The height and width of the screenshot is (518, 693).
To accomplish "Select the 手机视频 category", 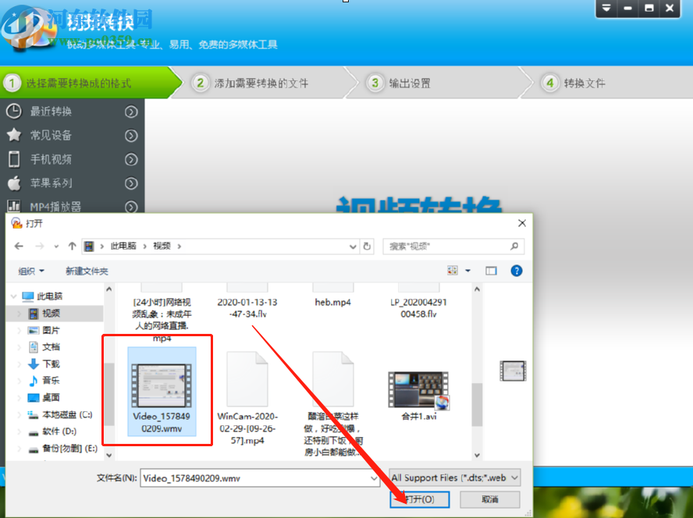I will [x=72, y=159].
